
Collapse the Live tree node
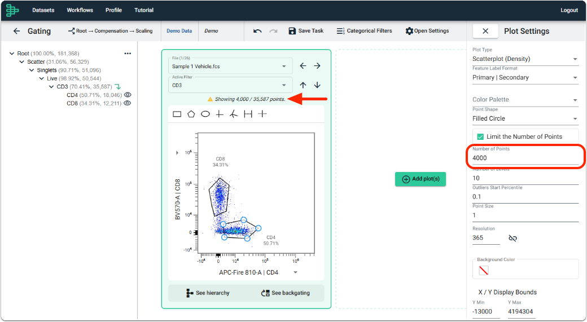tap(42, 78)
